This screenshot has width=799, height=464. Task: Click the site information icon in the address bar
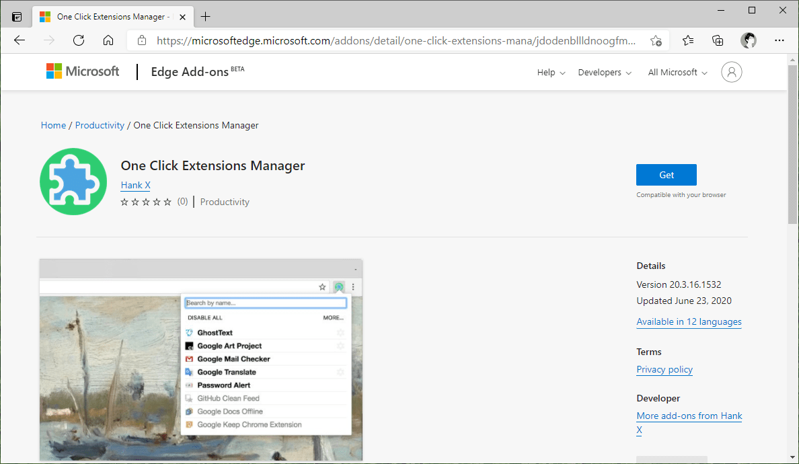pyautogui.click(x=141, y=40)
